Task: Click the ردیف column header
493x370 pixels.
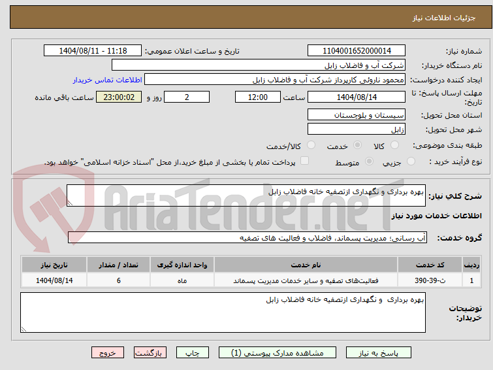Action: pyautogui.click(x=471, y=265)
